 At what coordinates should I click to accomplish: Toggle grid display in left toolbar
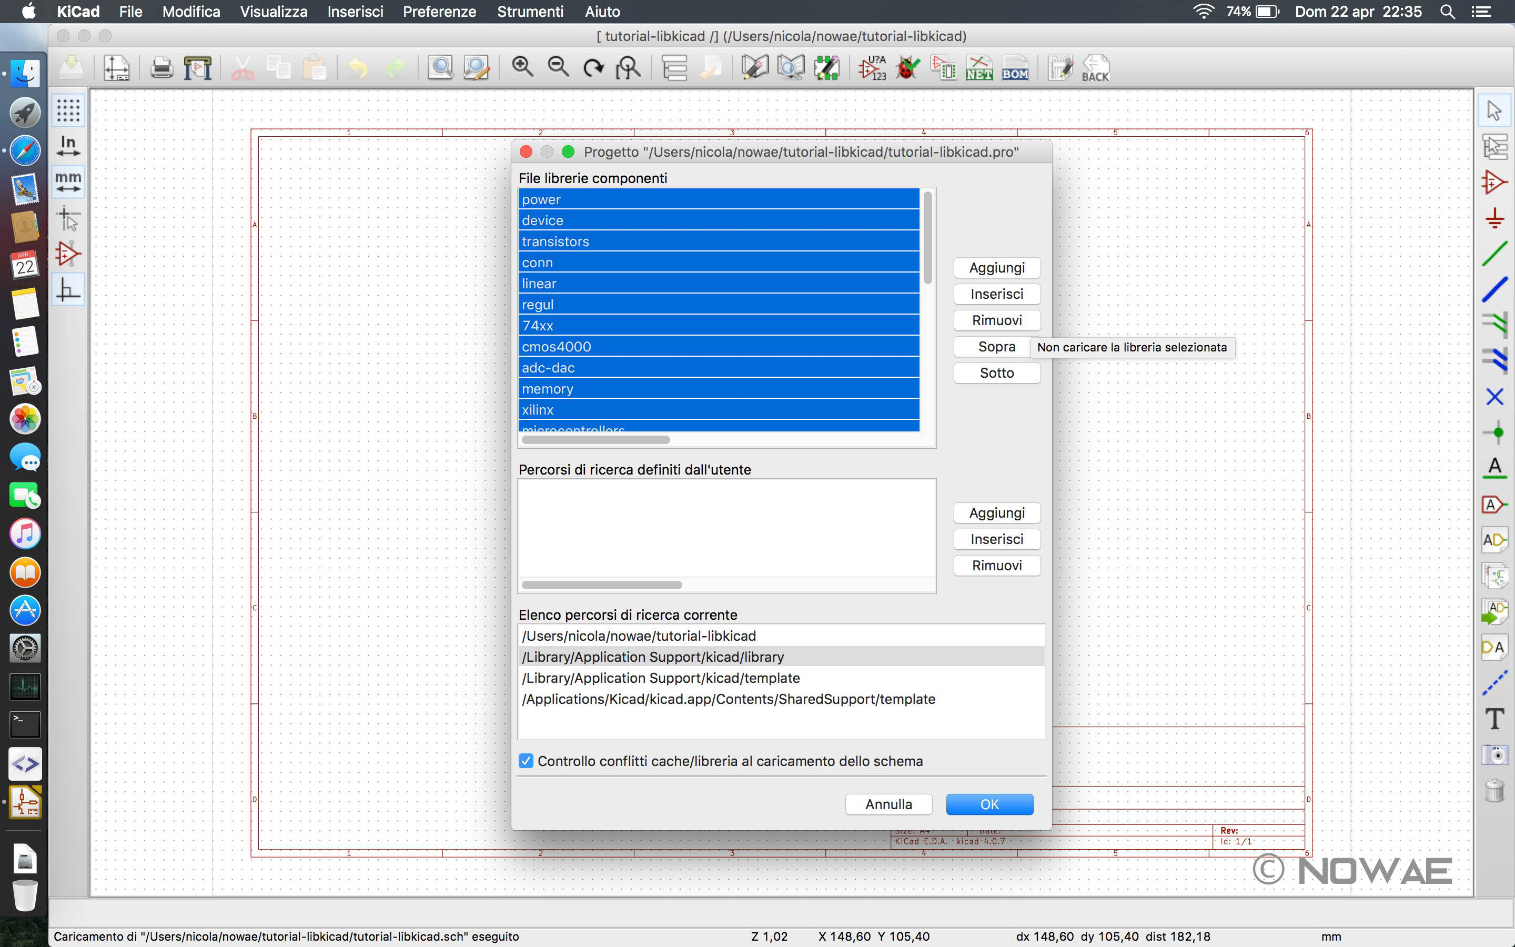click(x=68, y=110)
